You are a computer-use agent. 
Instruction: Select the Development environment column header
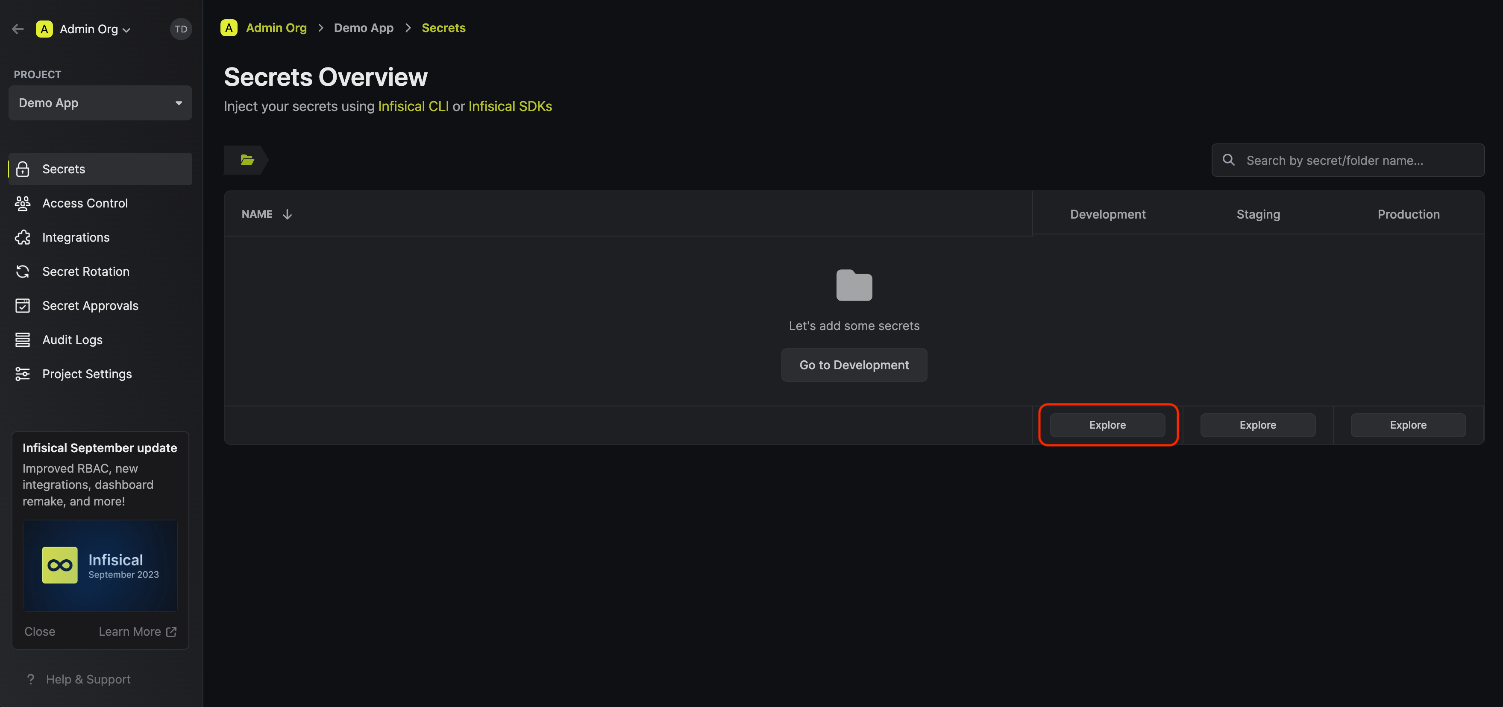pos(1107,214)
